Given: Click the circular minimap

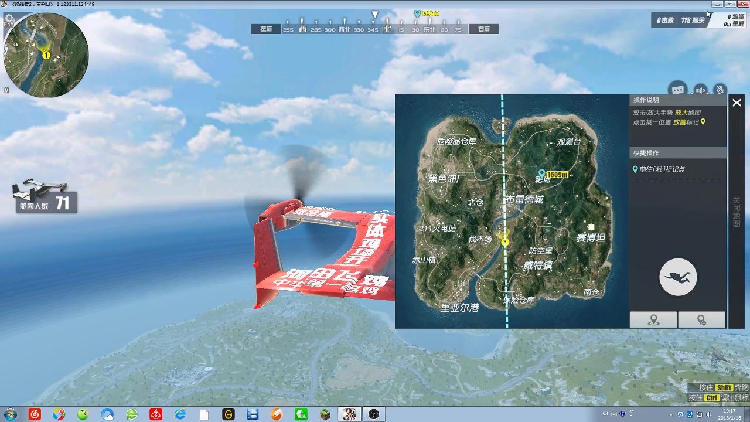Looking at the screenshot, I should pyautogui.click(x=46, y=55).
